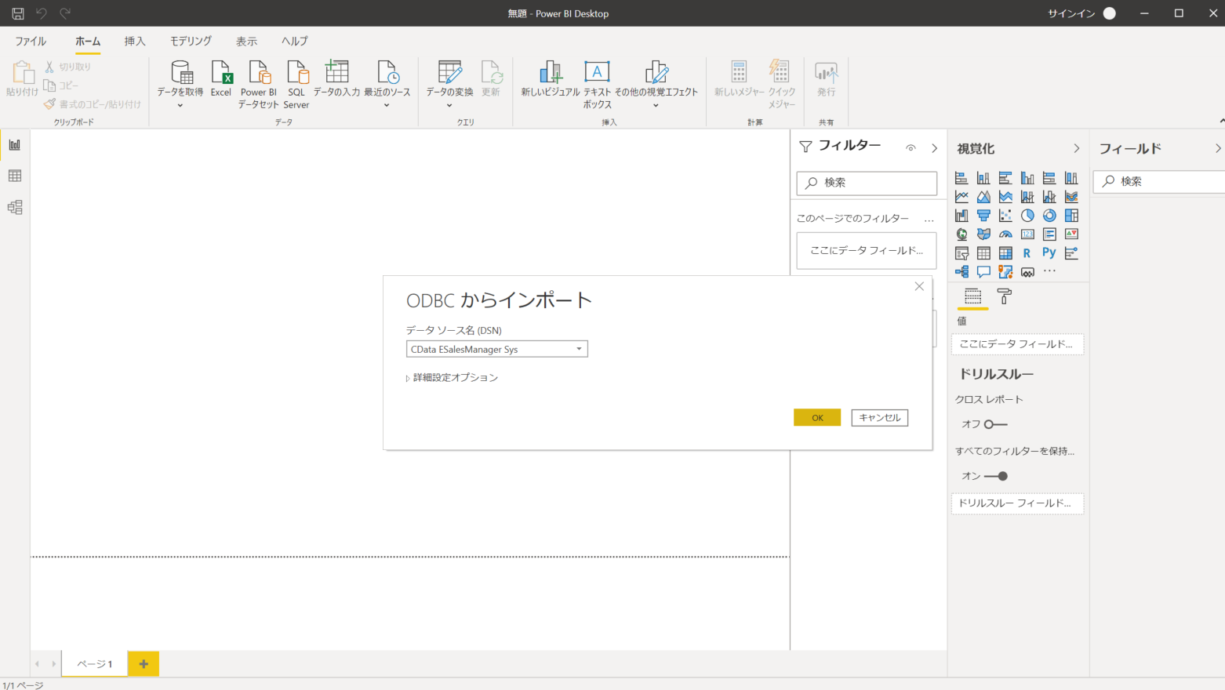Select the scatter chart visual
1225x690 pixels.
coord(1005,216)
